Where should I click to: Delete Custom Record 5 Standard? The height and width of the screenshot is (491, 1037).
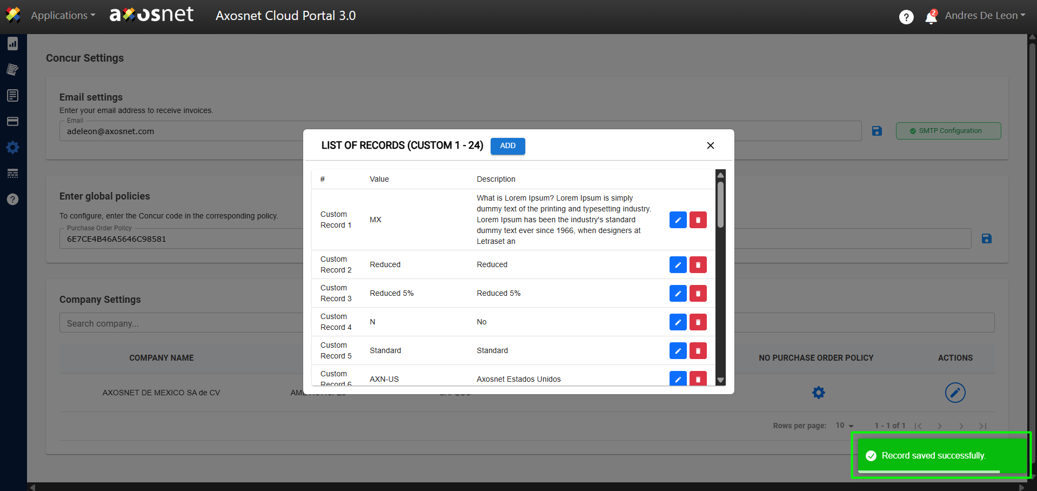[698, 350]
